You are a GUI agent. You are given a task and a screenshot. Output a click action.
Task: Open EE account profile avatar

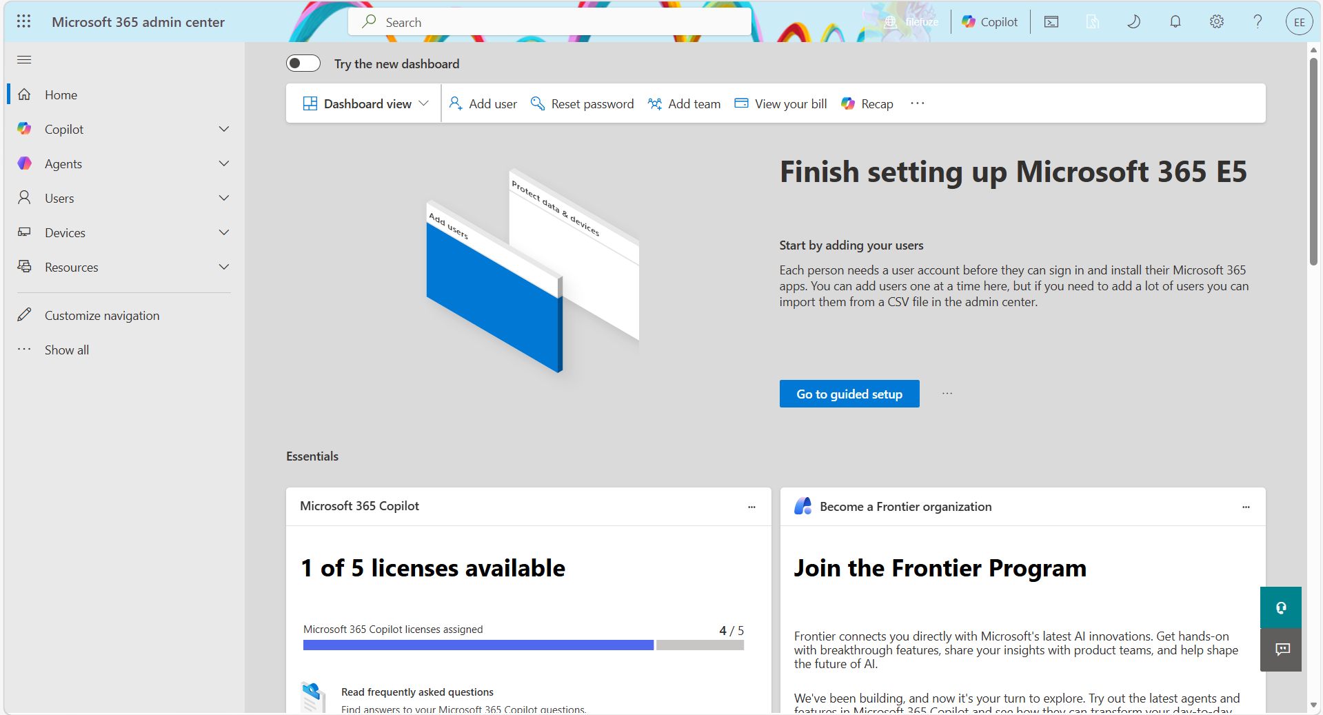coord(1300,22)
